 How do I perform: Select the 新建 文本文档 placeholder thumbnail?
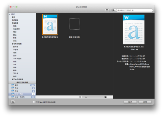coord(74,24)
